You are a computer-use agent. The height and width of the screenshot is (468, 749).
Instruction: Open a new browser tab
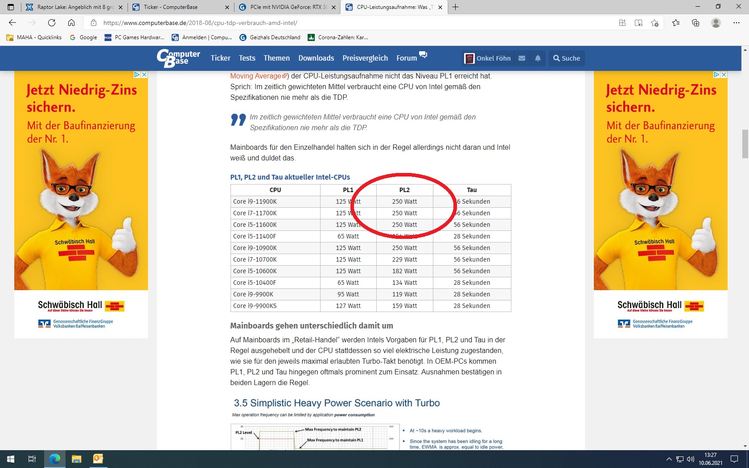(455, 7)
